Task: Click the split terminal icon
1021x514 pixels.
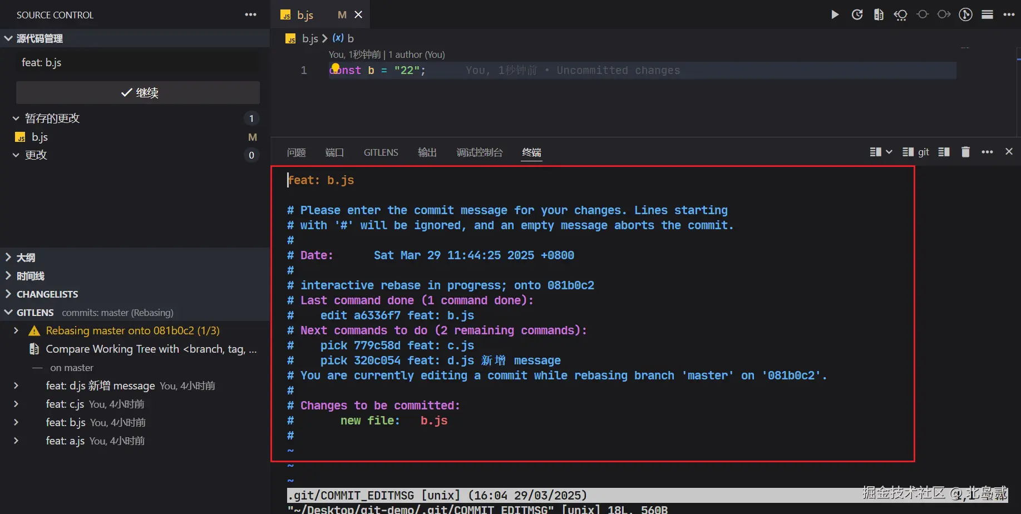Action: pyautogui.click(x=944, y=152)
